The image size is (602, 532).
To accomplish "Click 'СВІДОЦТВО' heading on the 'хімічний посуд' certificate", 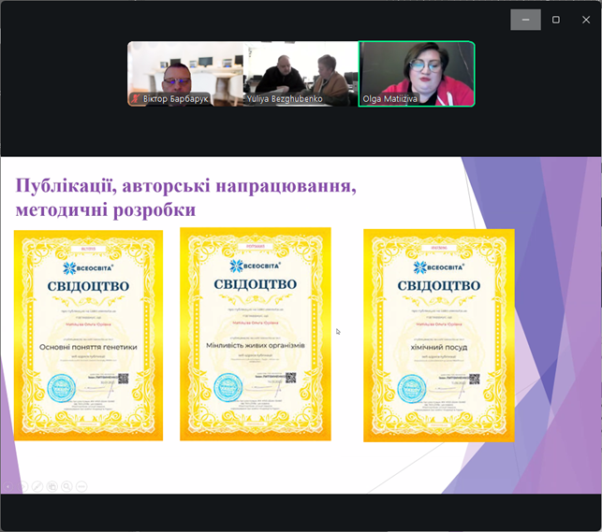I will click(x=439, y=285).
